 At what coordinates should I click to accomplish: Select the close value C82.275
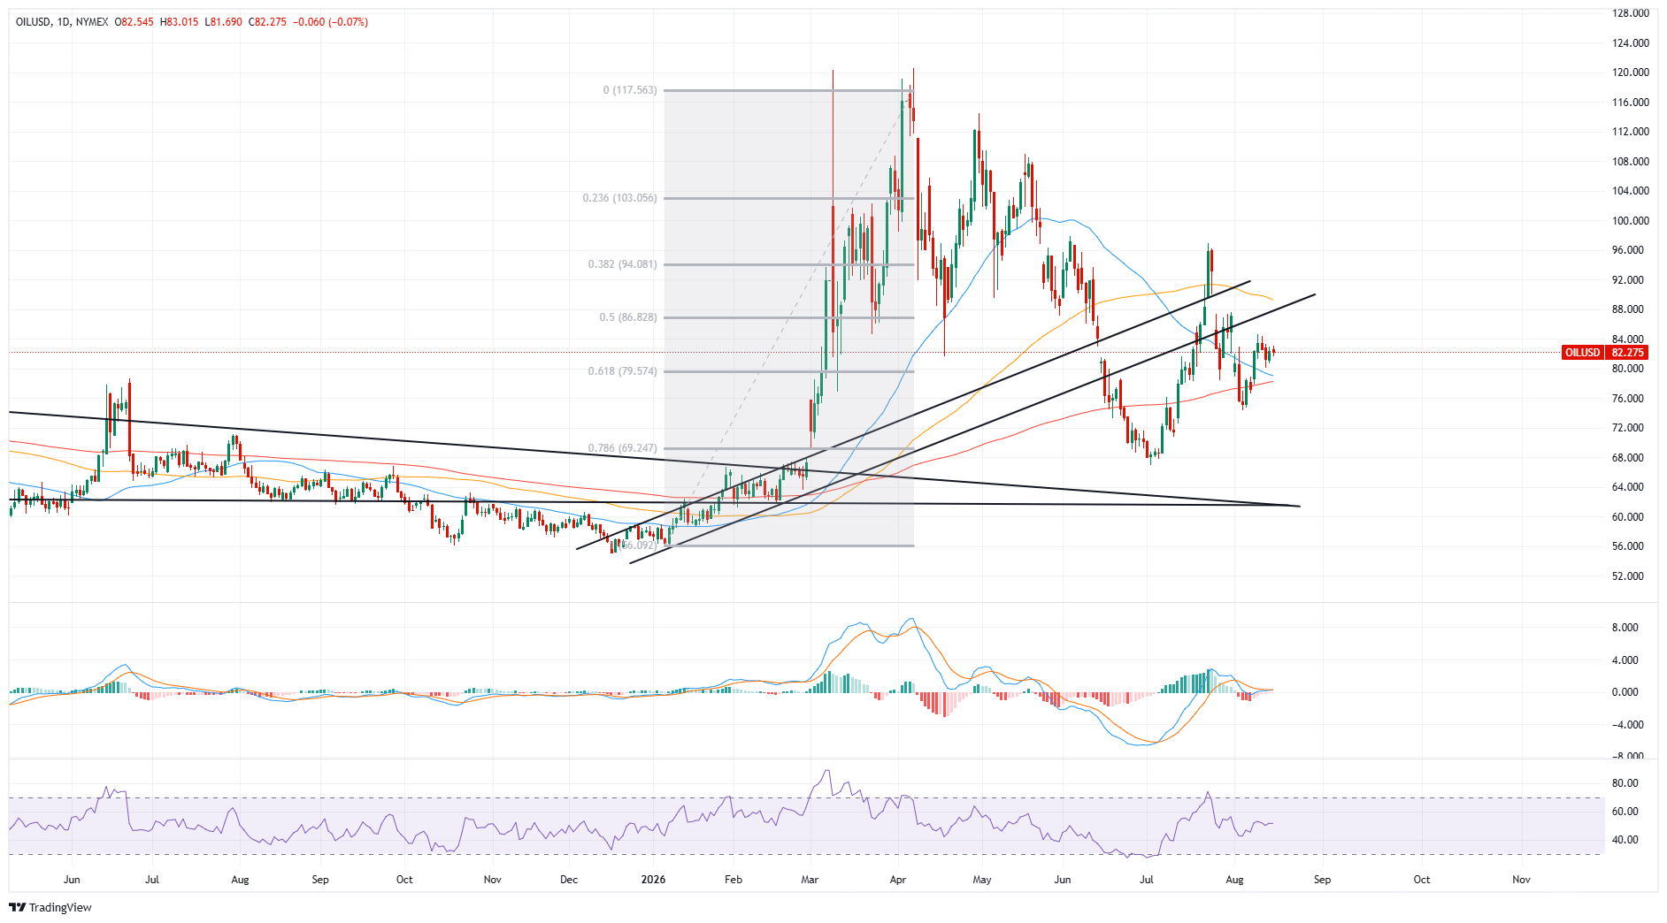pos(267,22)
